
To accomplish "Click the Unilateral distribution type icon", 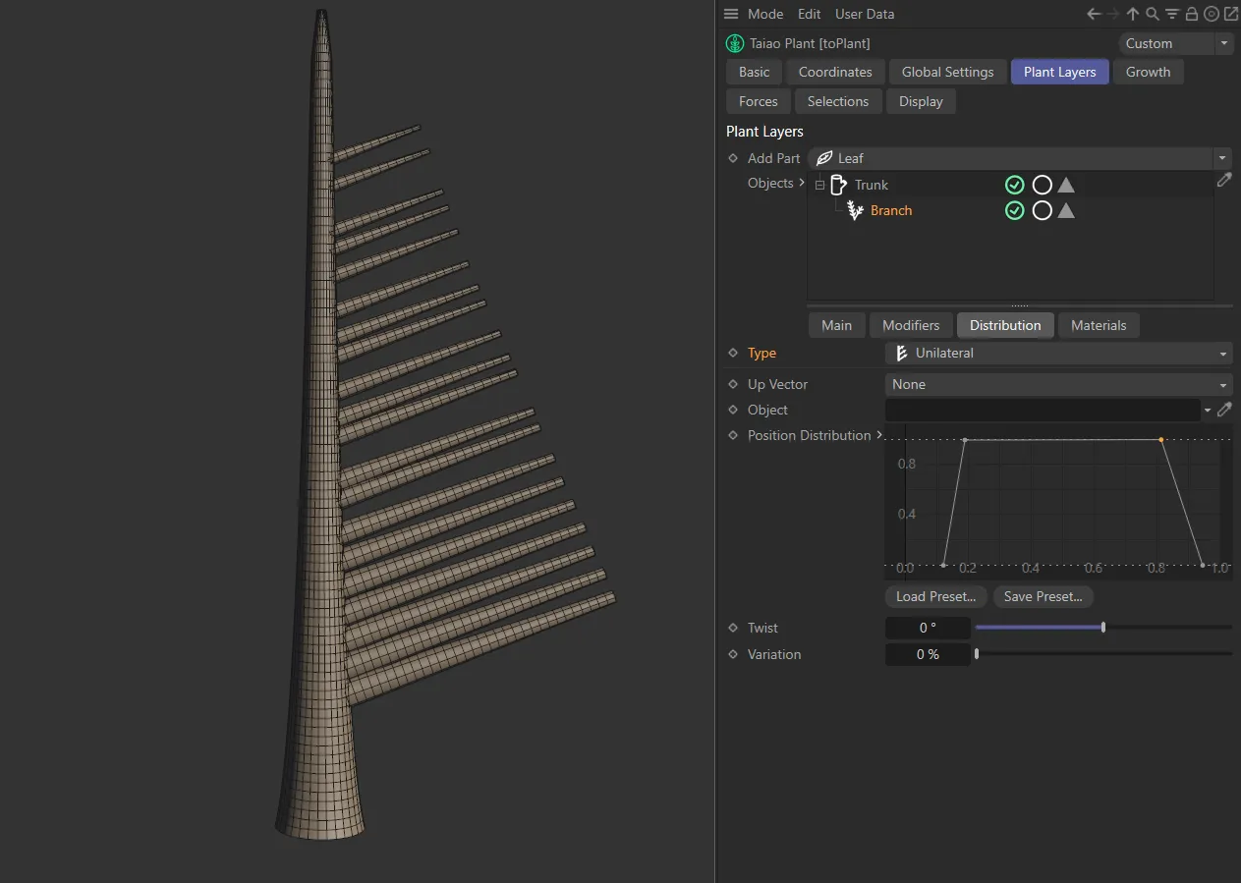I will pos(900,353).
